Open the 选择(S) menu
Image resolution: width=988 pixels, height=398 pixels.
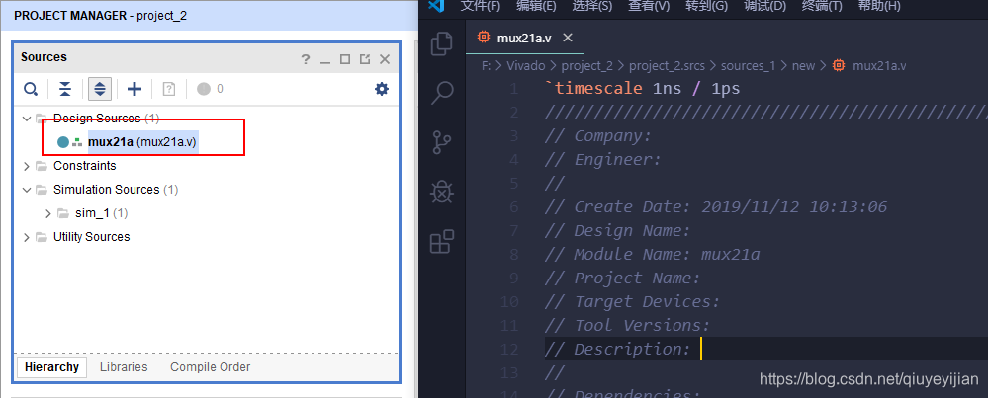pyautogui.click(x=591, y=6)
